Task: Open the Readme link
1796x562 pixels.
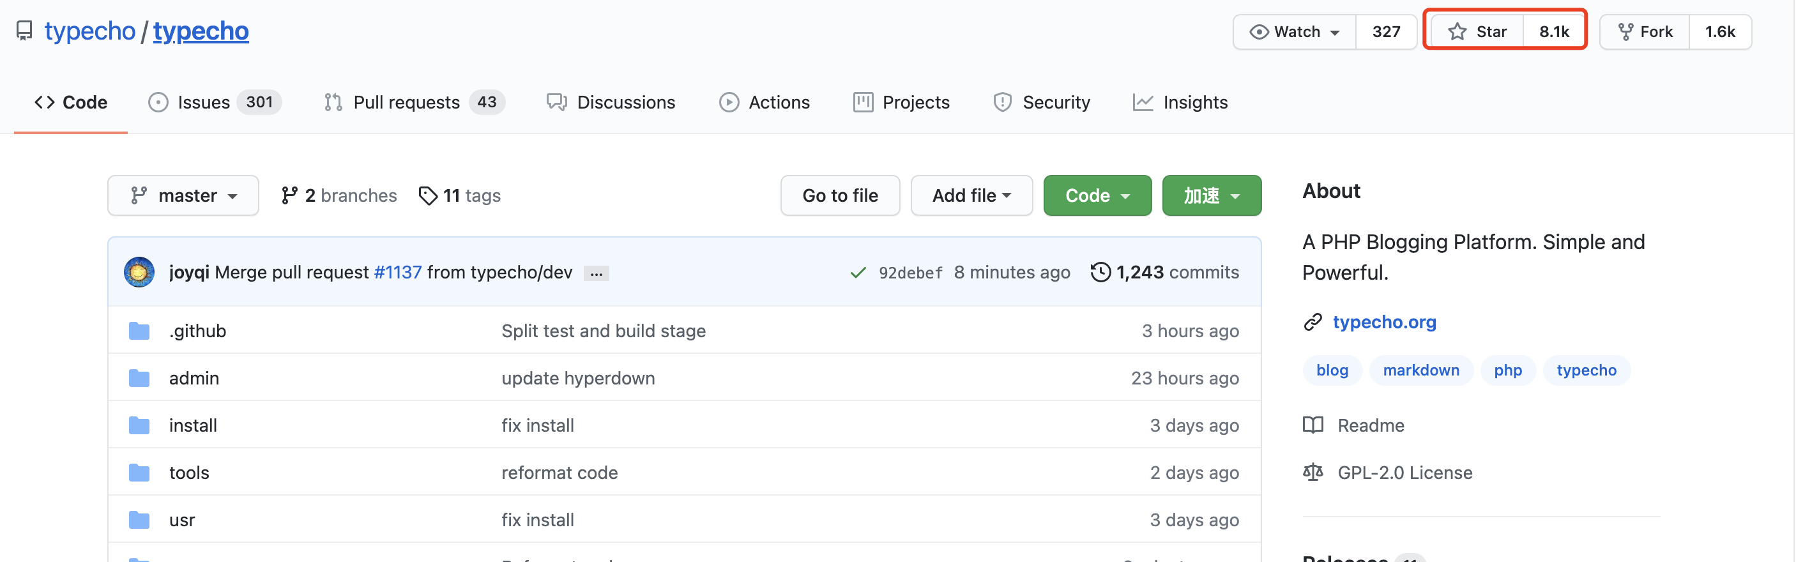Action: click(1353, 425)
